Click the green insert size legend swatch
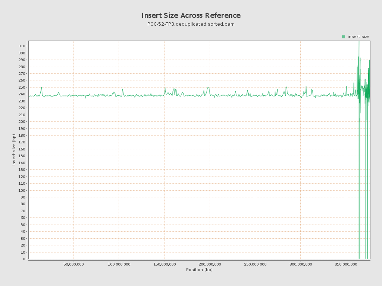The image size is (382, 286). click(x=344, y=37)
